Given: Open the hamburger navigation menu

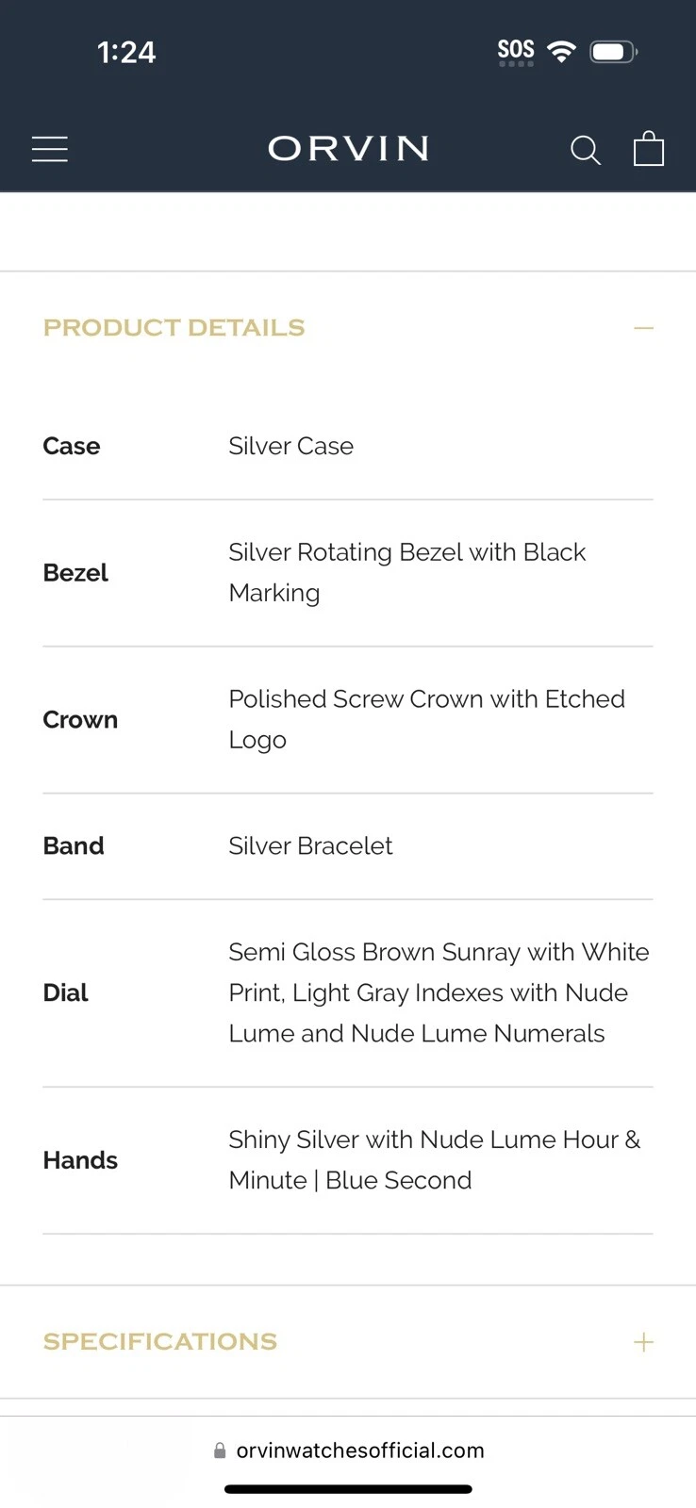Looking at the screenshot, I should [x=50, y=149].
